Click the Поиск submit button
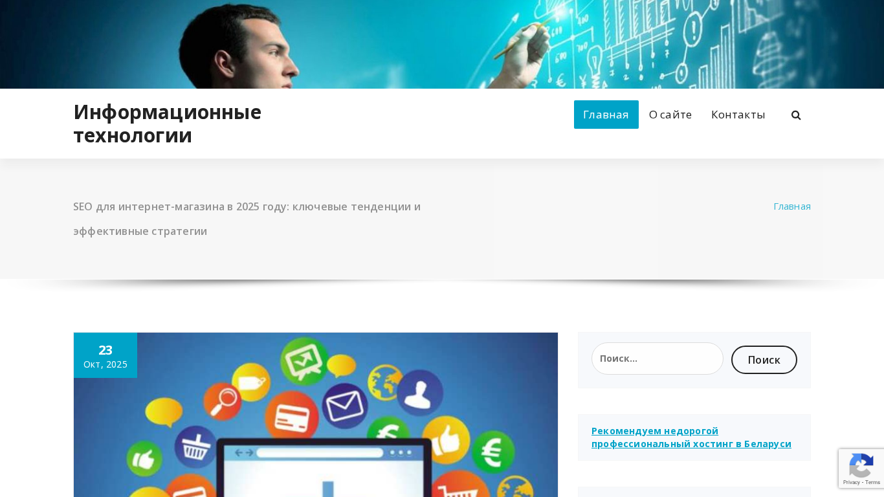This screenshot has height=497, width=884. [x=764, y=360]
